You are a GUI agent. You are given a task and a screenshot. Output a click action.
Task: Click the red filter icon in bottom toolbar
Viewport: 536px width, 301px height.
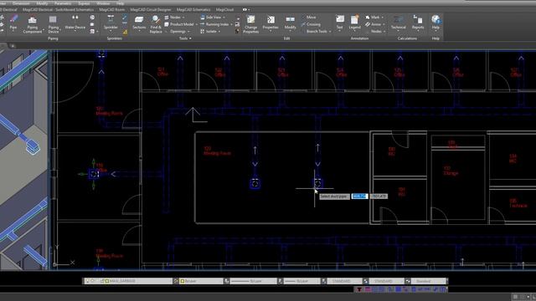[359, 289]
